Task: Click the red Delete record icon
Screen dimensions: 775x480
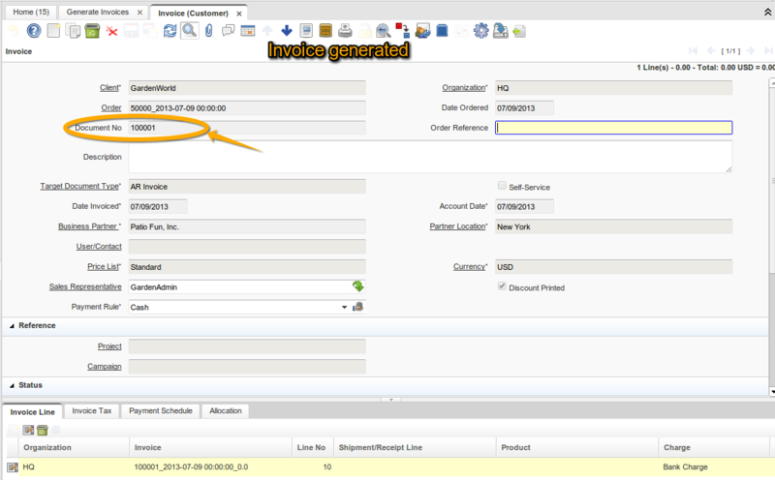Action: [x=112, y=31]
